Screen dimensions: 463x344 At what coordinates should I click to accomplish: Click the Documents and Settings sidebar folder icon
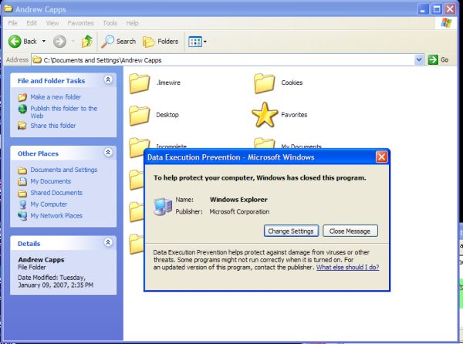click(22, 170)
